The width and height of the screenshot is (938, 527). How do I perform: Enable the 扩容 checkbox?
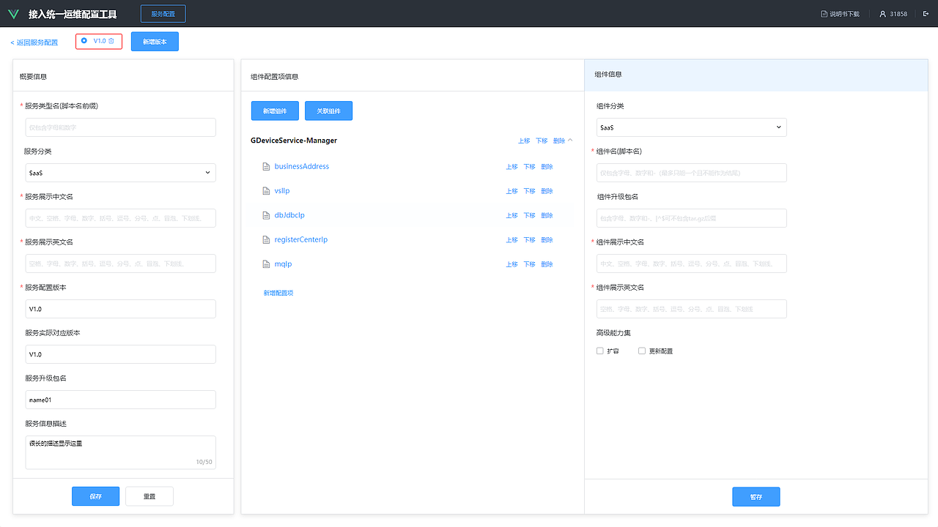tap(600, 351)
